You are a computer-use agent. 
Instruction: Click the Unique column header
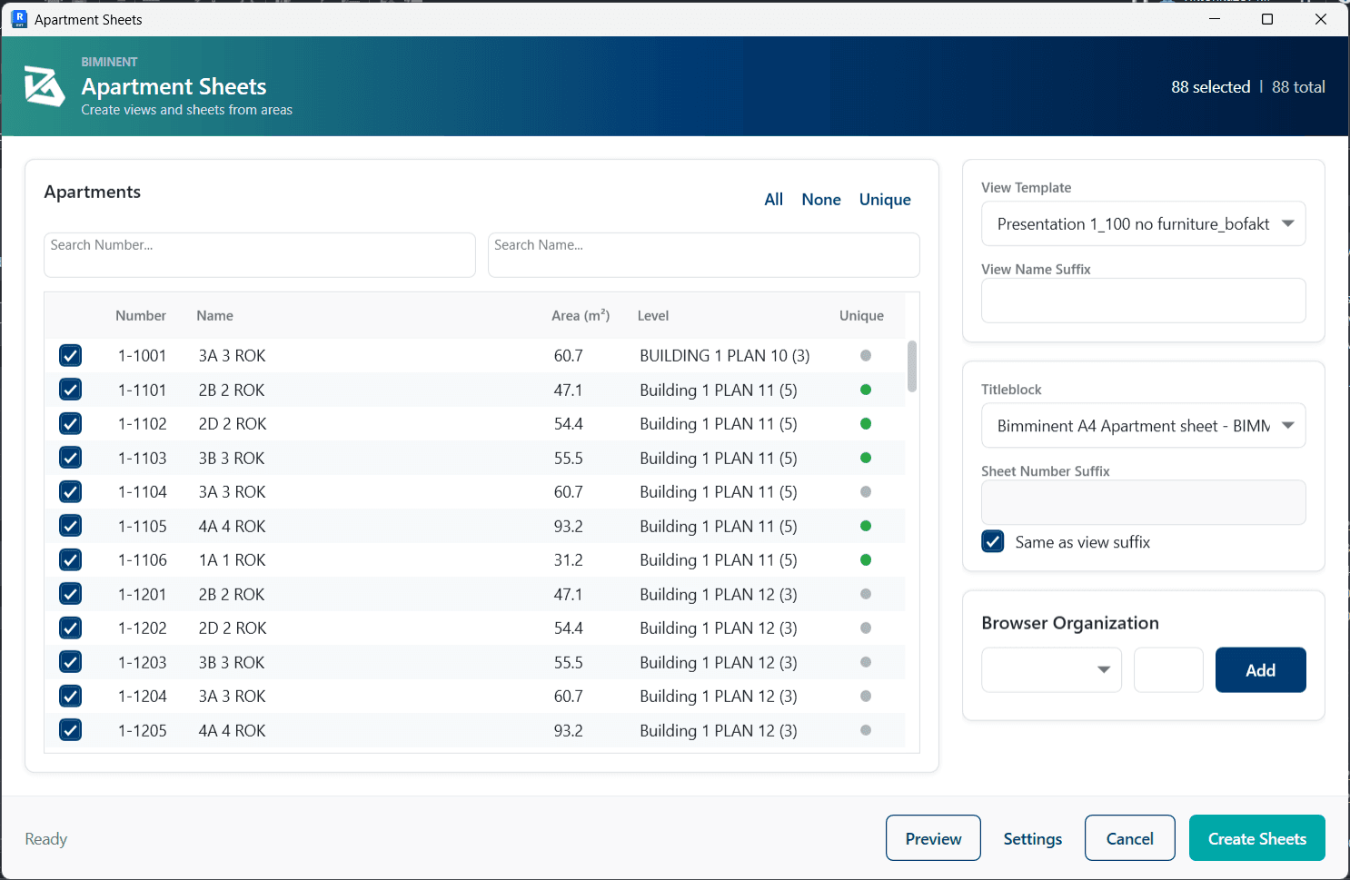[861, 316]
